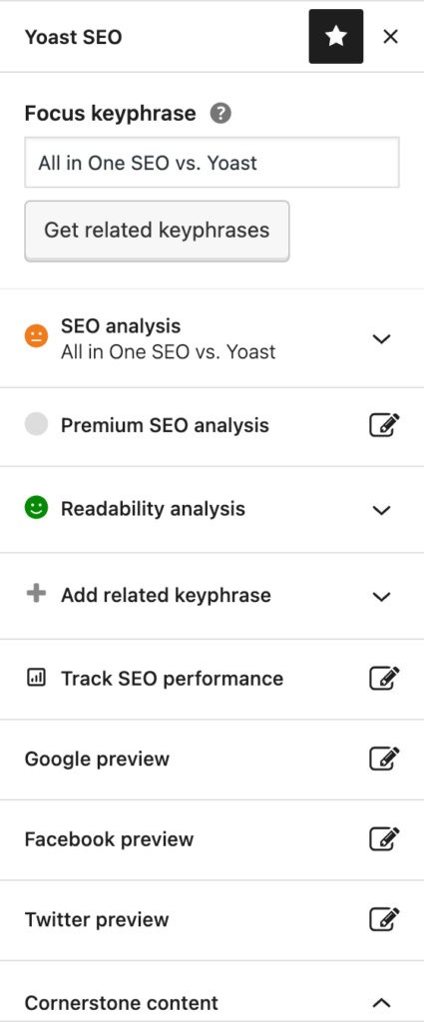Click the plus icon beside Add related keyphrase

coord(36,593)
